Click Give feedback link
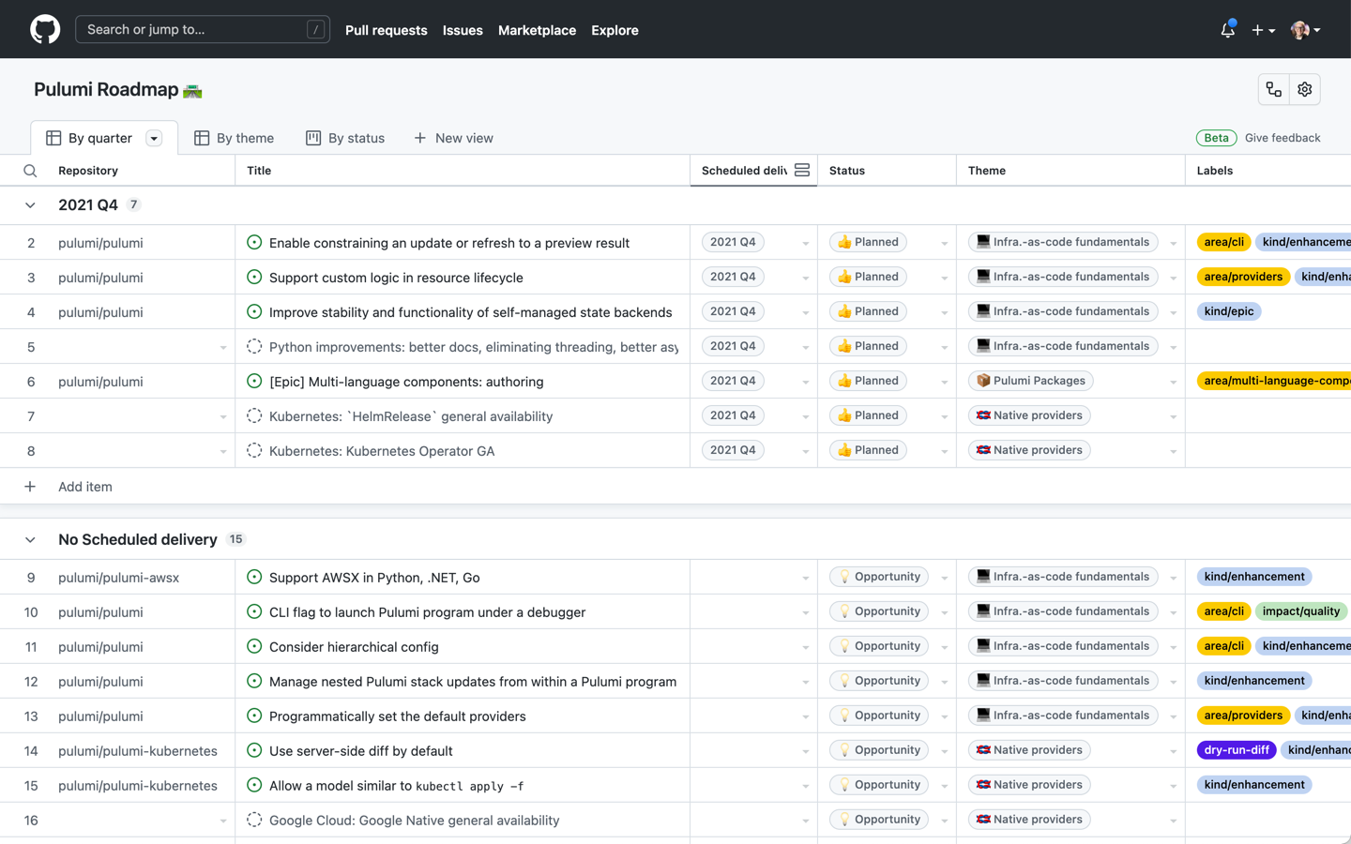Screen dimensions: 1351x844 (1283, 138)
